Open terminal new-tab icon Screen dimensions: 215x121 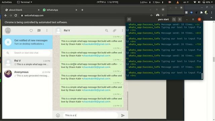point(129,19)
